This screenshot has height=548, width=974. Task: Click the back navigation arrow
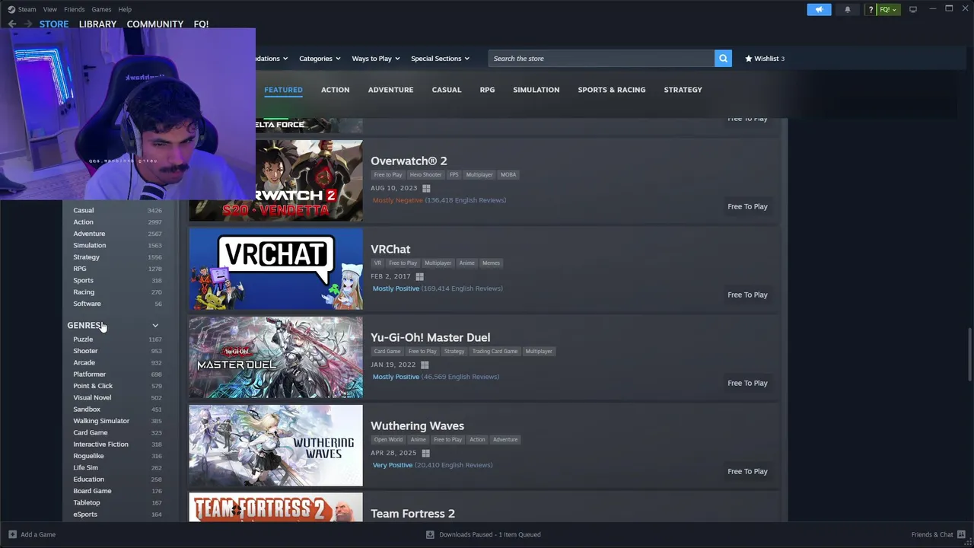pyautogui.click(x=12, y=24)
